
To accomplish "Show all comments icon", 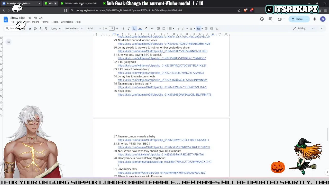I will click(x=270, y=19).
